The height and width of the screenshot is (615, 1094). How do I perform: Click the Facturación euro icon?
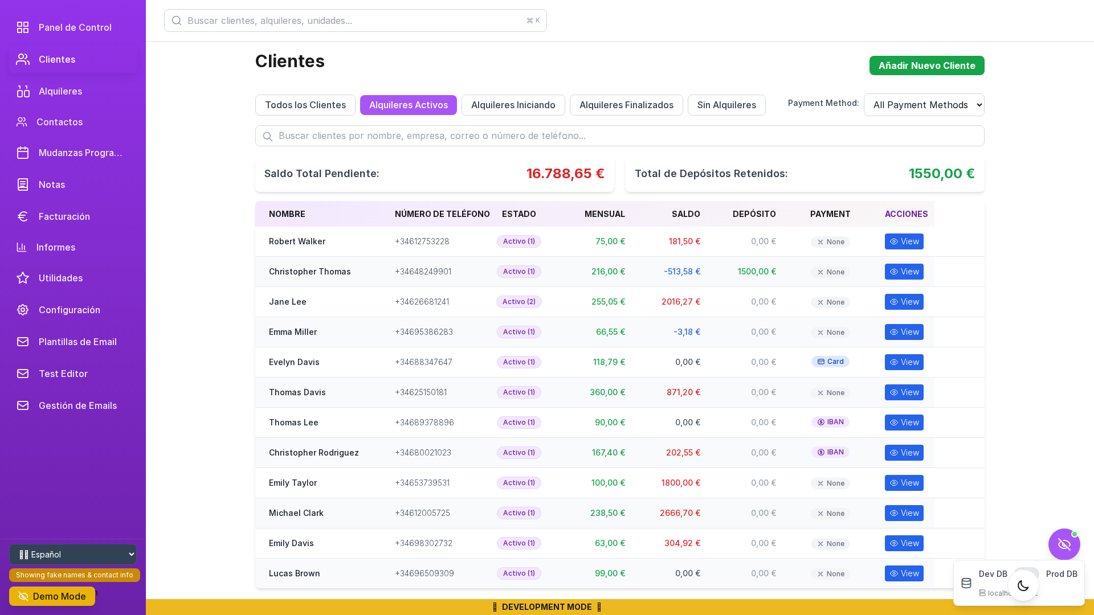[23, 216]
